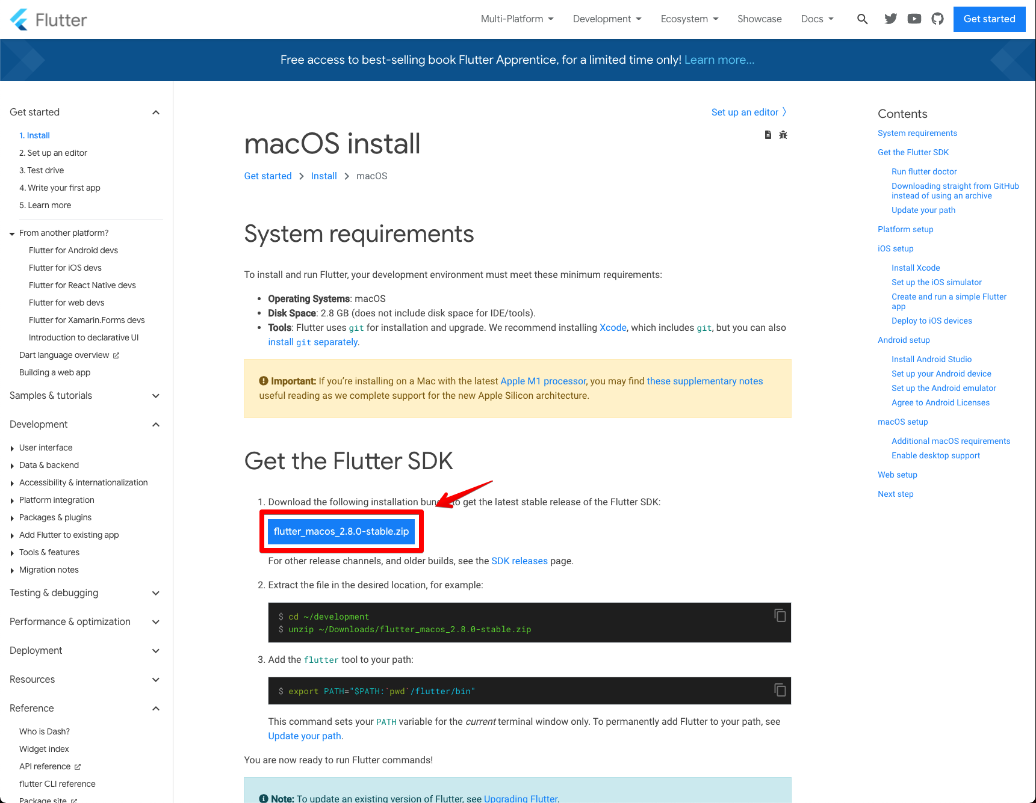
Task: Expand User interface tree item
Action: point(12,449)
